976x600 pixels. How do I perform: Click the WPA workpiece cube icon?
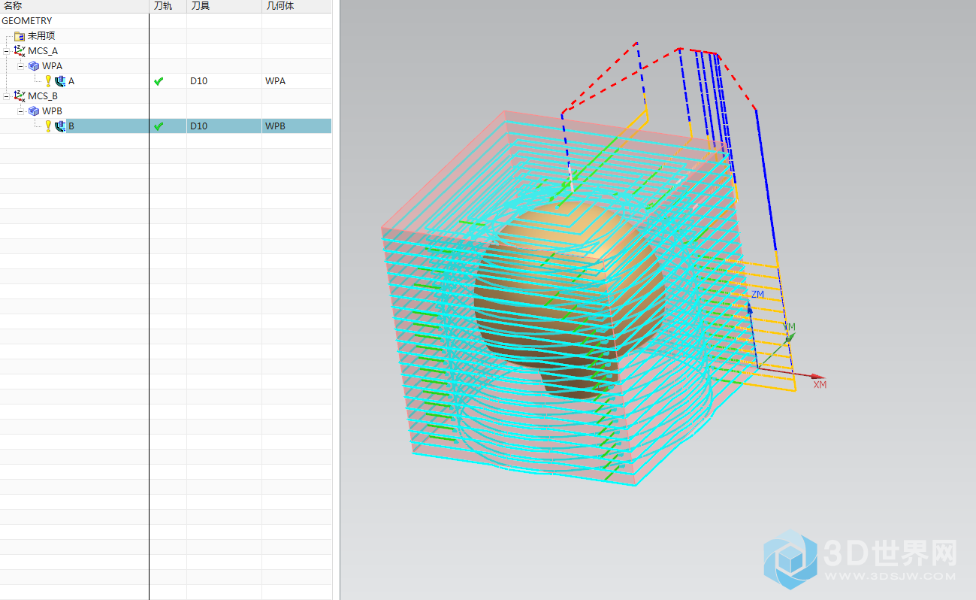(x=34, y=66)
